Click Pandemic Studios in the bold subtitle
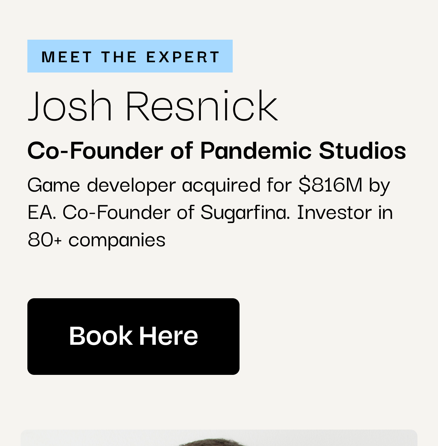438x446 pixels. pos(303,150)
